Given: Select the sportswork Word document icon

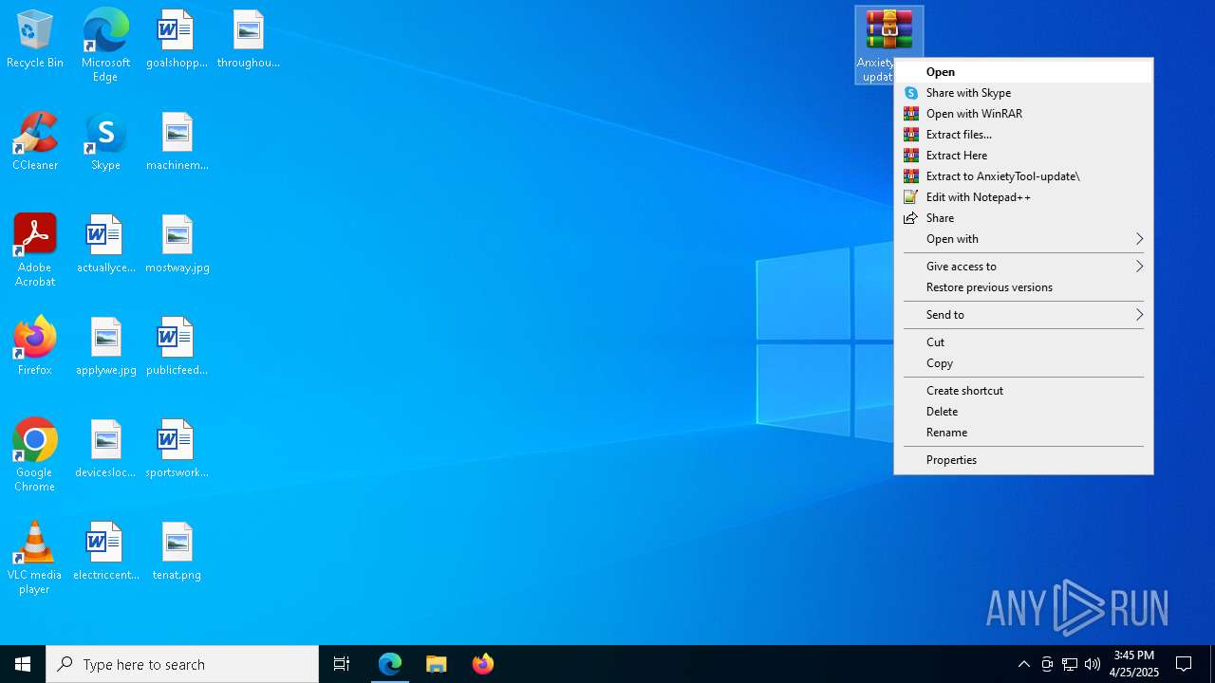Looking at the screenshot, I should [x=177, y=450].
